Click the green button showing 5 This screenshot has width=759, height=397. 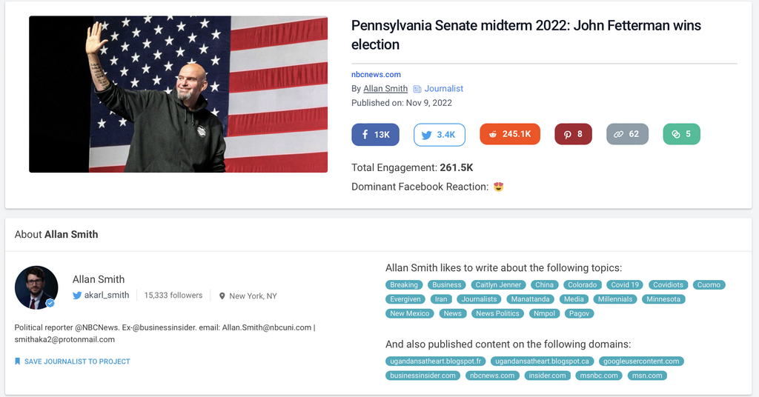(681, 134)
